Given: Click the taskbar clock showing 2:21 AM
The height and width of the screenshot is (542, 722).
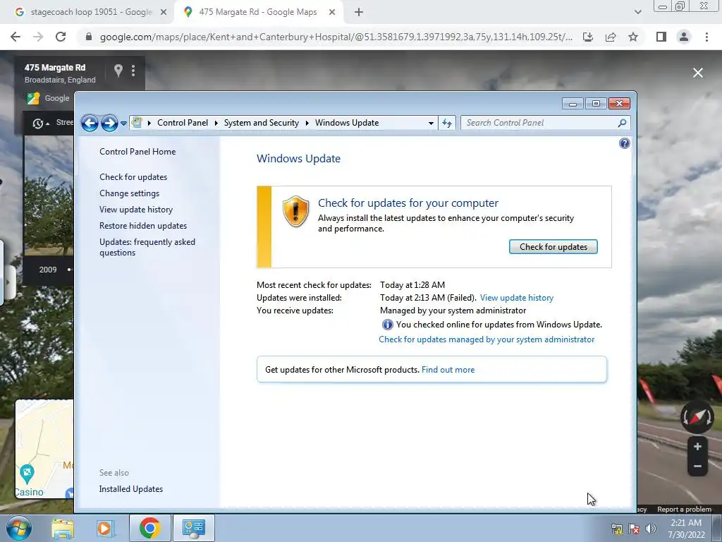Looking at the screenshot, I should [686, 529].
